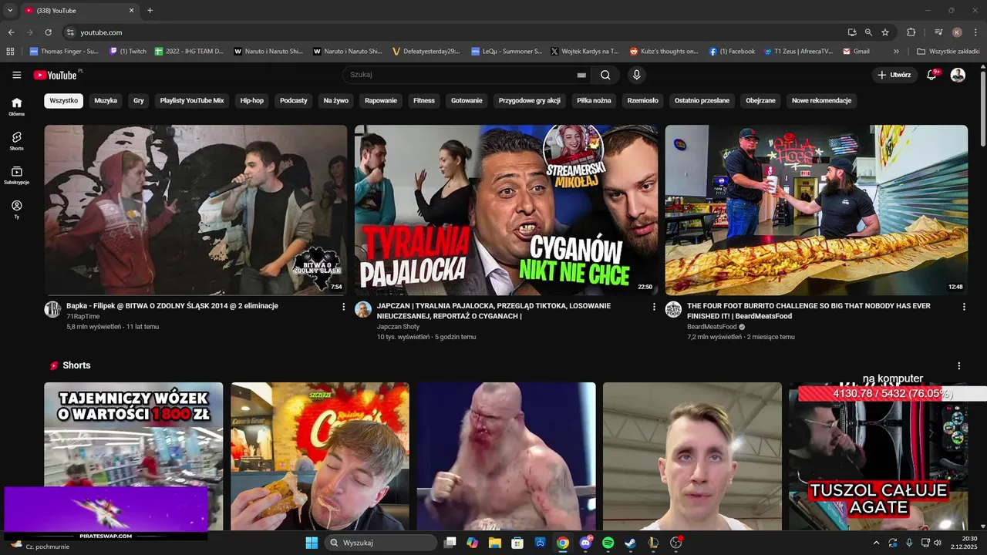Open the Japczan Shoty channel name link
Image resolution: width=987 pixels, height=555 pixels.
pos(398,327)
